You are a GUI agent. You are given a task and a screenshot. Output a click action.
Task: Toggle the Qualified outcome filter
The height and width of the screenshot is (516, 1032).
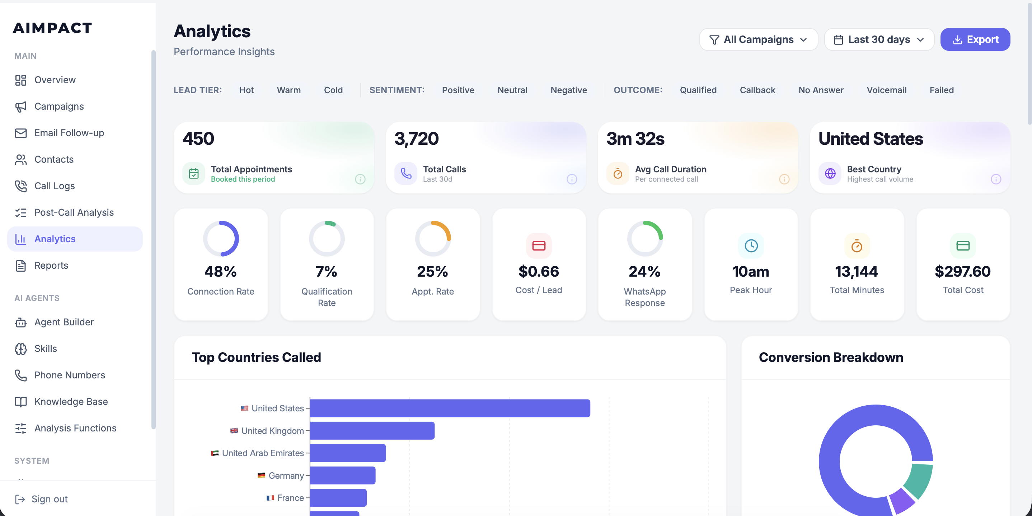coord(698,90)
